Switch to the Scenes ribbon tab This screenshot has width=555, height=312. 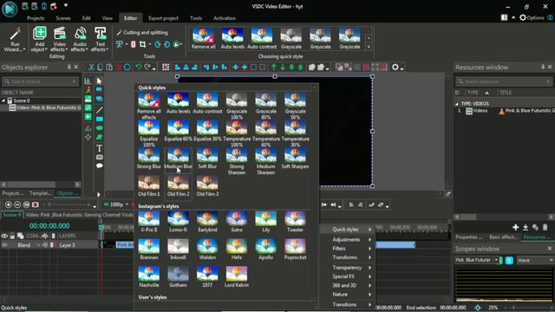tap(63, 18)
